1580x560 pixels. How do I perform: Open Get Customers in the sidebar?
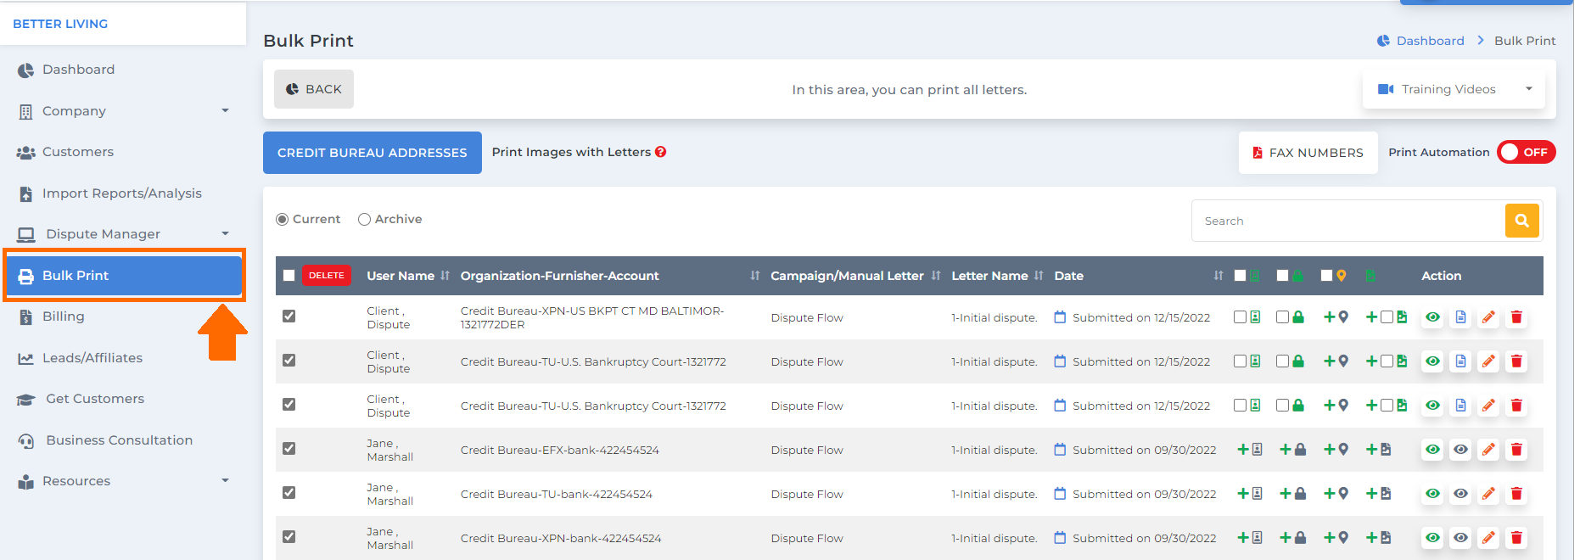95,399
